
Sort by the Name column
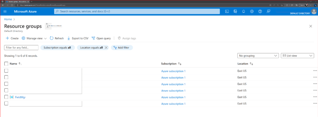[16, 64]
